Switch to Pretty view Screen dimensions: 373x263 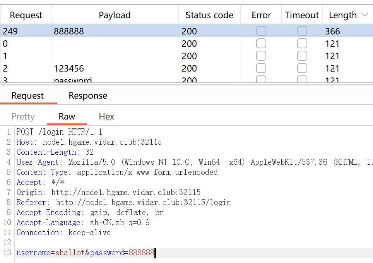click(23, 116)
